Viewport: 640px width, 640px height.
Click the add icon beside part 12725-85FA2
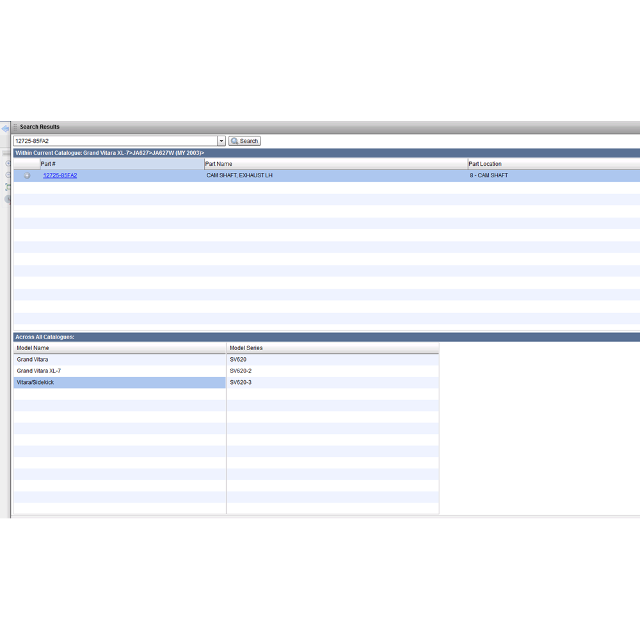tap(27, 175)
